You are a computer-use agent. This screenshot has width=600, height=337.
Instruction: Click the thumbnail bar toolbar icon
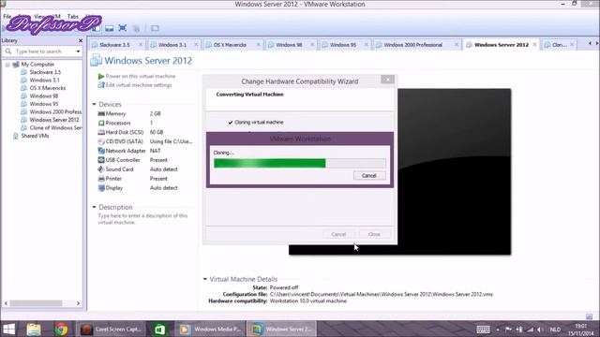point(110,28)
